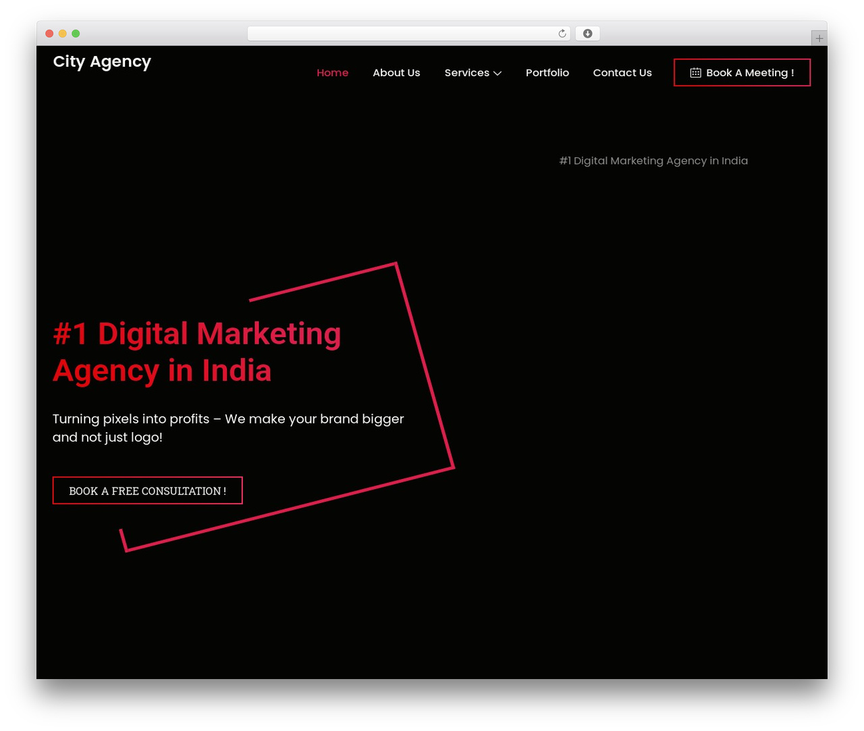
Task: Open the About Us page
Action: pyautogui.click(x=396, y=73)
